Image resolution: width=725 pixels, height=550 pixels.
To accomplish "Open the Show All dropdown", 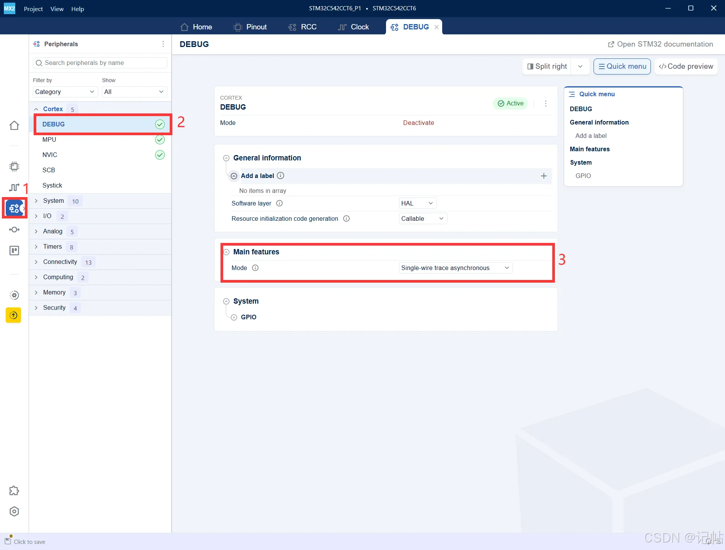I will point(135,92).
